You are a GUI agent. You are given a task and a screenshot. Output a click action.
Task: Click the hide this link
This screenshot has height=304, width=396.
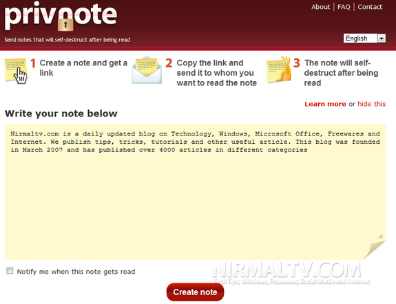coord(371,104)
